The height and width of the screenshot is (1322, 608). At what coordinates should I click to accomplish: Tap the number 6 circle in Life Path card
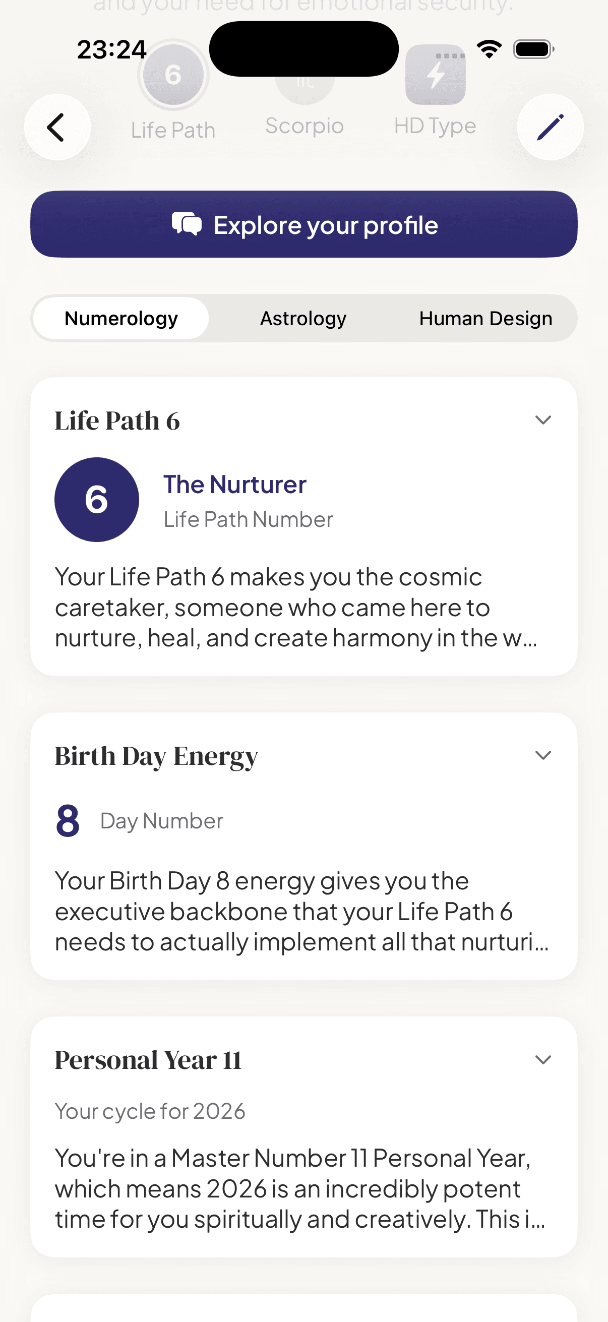coord(97,499)
